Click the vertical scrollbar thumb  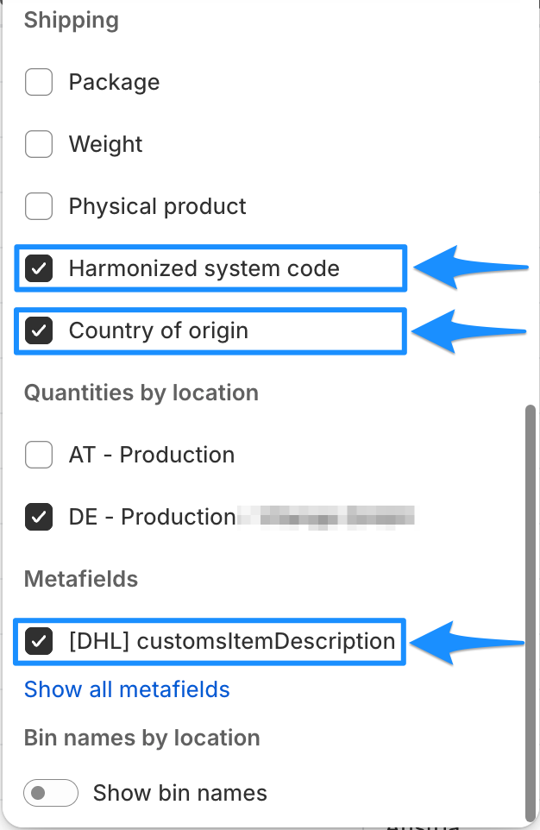click(530, 604)
